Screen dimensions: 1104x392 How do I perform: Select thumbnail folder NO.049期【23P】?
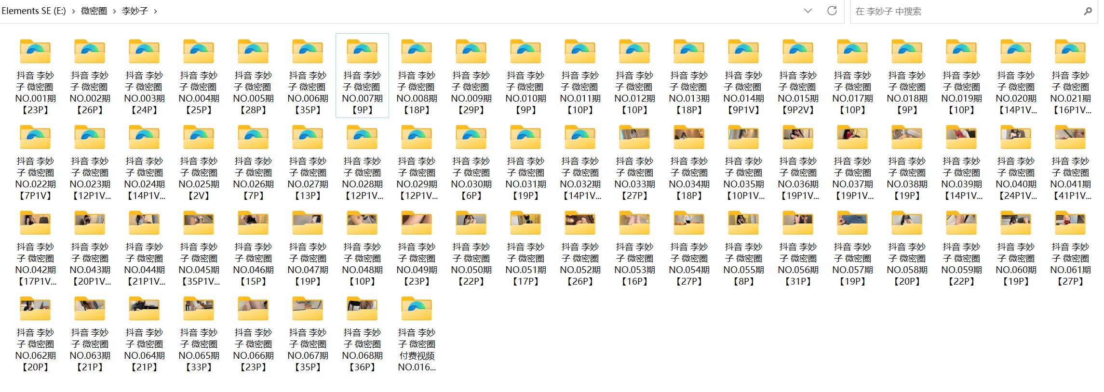click(417, 248)
